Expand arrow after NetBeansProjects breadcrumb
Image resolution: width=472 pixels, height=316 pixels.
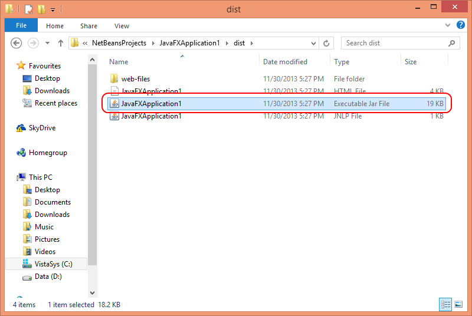coord(153,43)
